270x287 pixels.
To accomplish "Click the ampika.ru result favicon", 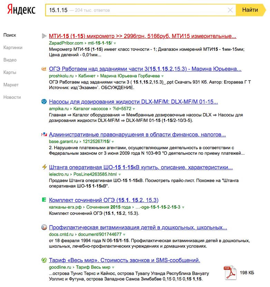I will pyautogui.click(x=44, y=102).
